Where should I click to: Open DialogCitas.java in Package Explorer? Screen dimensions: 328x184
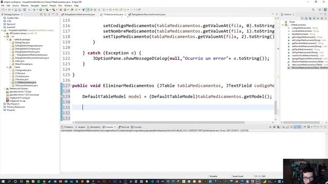[x=23, y=42]
